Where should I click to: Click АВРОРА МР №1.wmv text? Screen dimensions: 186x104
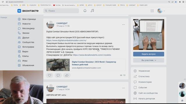[56, 95]
